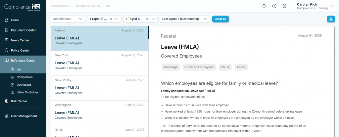Open the Jurisdictions dropdown
Viewport: 339px width, 137px height.
tap(68, 19)
